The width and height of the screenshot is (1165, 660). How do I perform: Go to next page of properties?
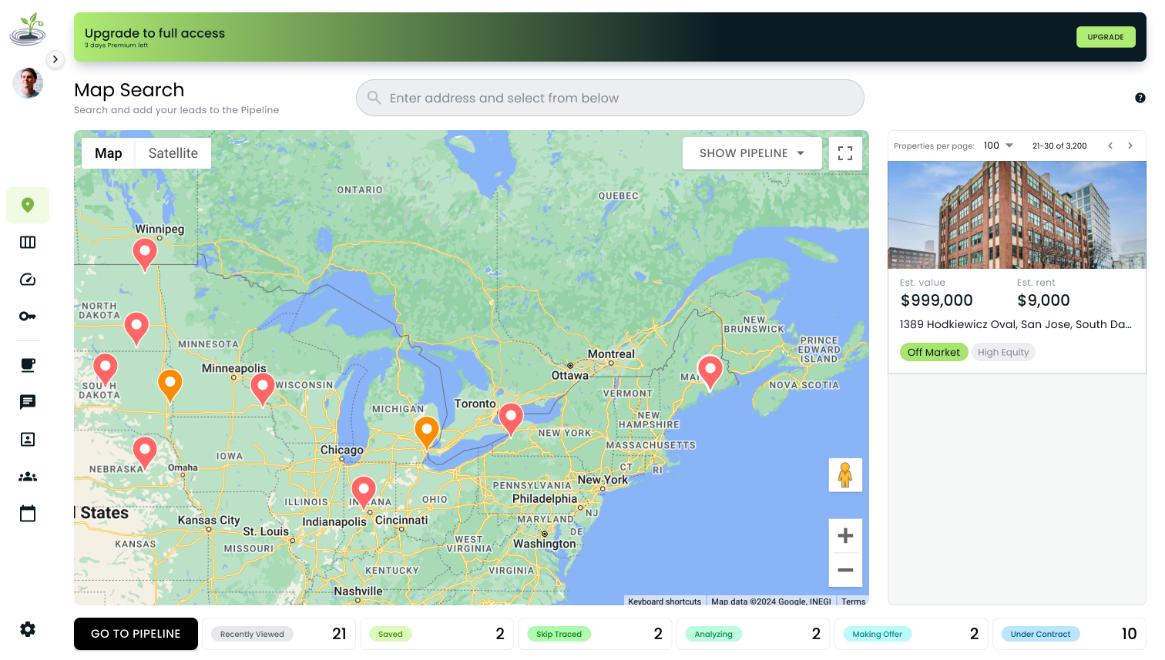(1130, 146)
